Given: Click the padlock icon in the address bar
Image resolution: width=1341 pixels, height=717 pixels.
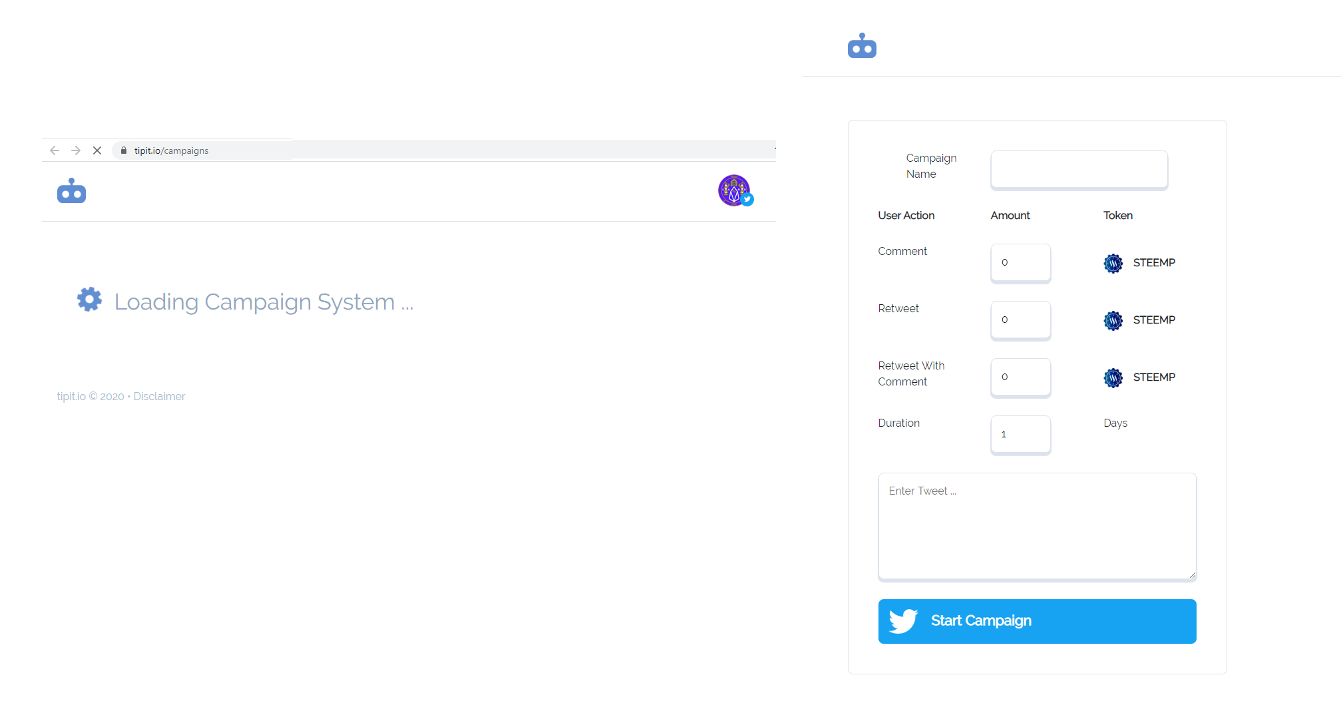Looking at the screenshot, I should [124, 150].
